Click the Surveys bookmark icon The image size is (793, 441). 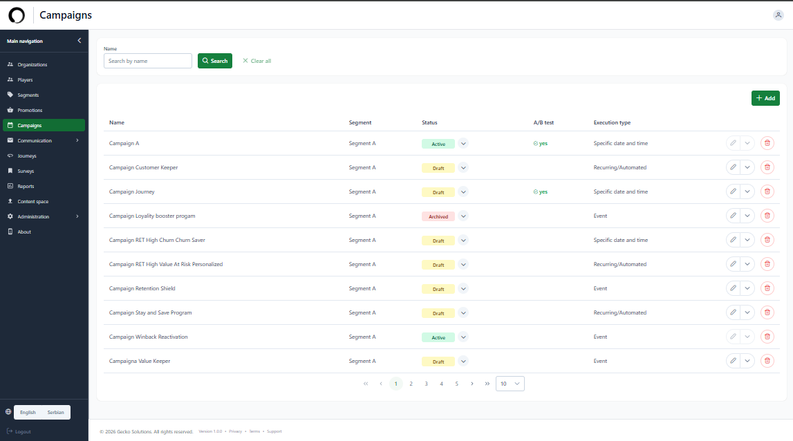coord(12,171)
